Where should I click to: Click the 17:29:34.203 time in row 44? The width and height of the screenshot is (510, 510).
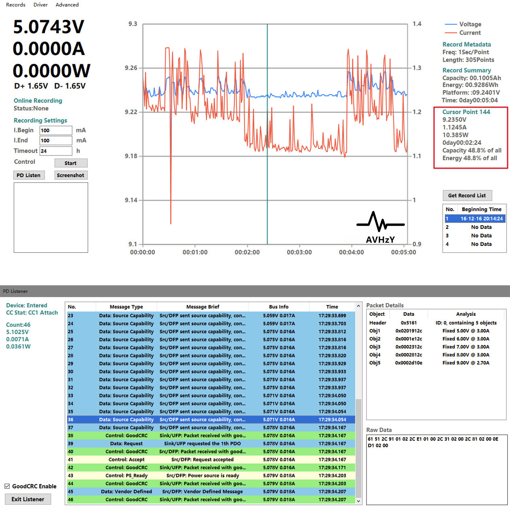[x=332, y=483]
